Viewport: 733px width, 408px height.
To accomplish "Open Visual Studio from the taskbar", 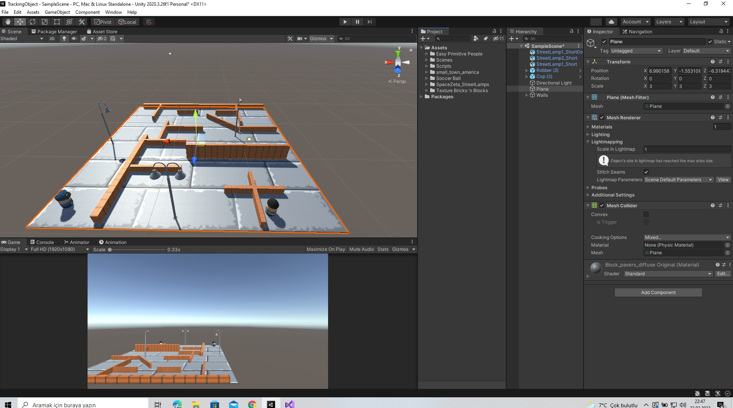I will pos(289,404).
